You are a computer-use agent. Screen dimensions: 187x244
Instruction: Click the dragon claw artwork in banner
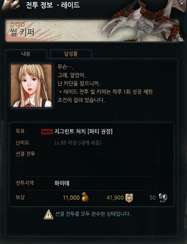click(141, 23)
